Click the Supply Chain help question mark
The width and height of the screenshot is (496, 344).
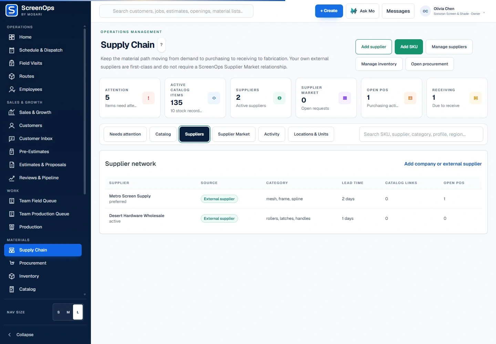(162, 45)
